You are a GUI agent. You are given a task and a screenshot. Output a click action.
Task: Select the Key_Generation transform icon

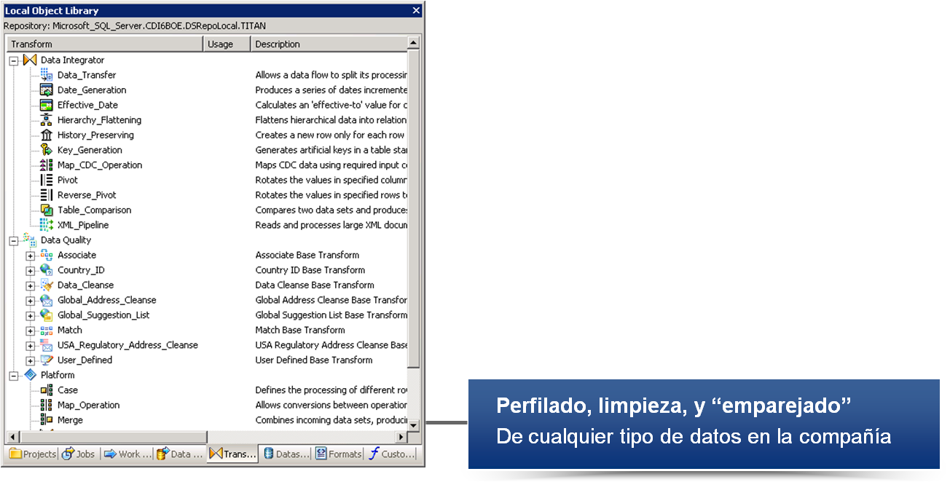coord(47,150)
